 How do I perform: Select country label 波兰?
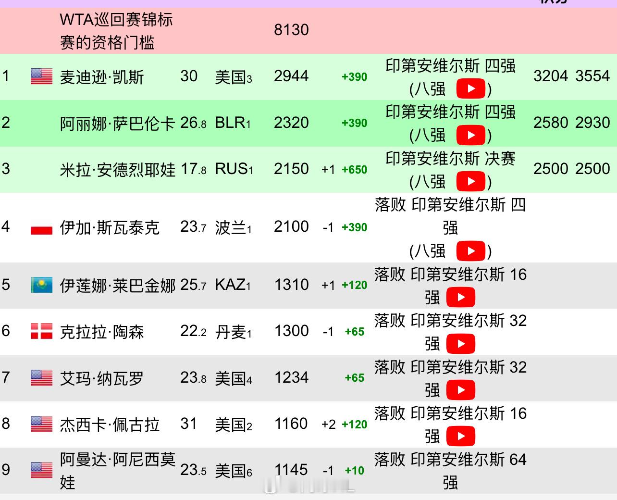[231, 227]
